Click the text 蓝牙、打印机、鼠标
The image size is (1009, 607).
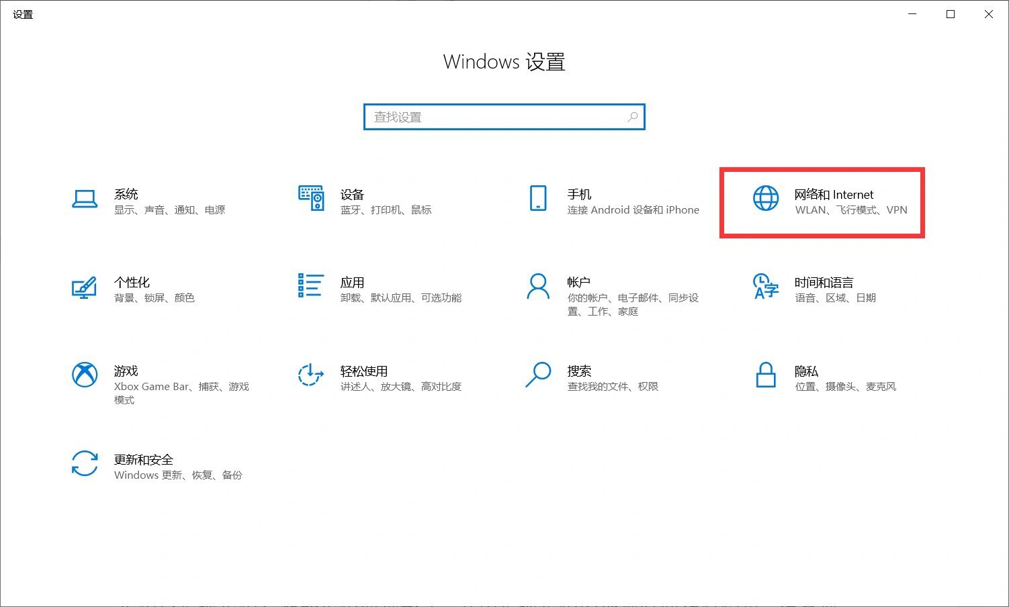pos(386,210)
